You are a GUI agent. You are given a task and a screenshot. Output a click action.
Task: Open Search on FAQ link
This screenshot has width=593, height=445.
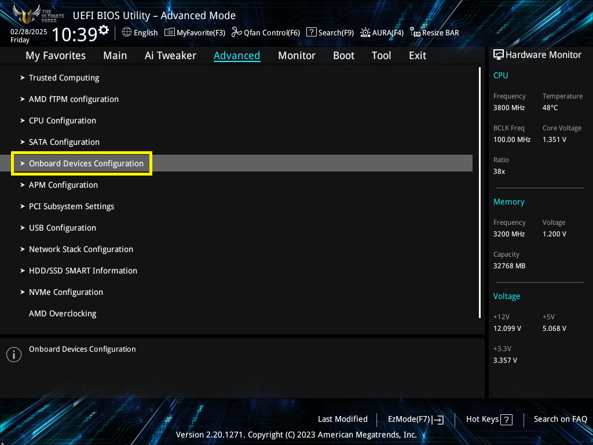coord(560,419)
